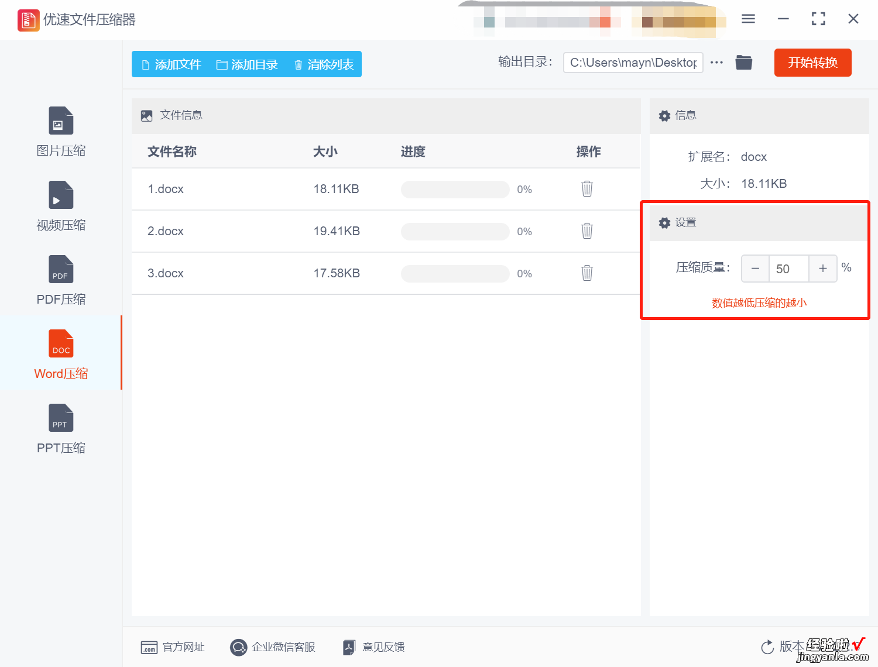Open the output folder icon
878x667 pixels.
(743, 62)
